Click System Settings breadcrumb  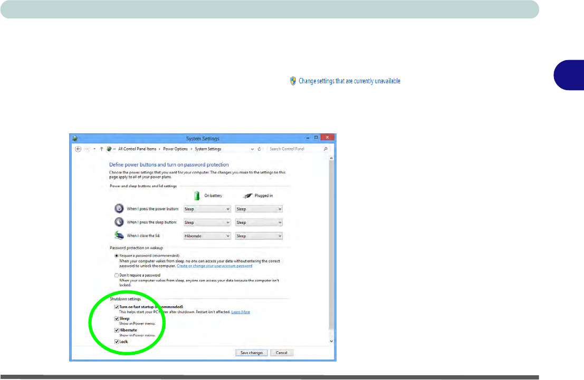pyautogui.click(x=208, y=149)
